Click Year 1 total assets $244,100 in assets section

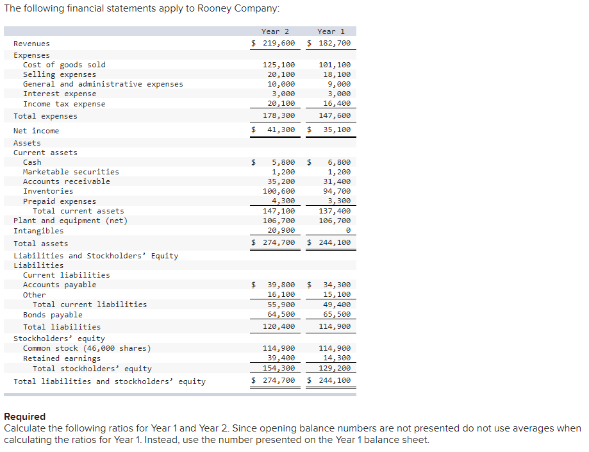click(x=329, y=243)
